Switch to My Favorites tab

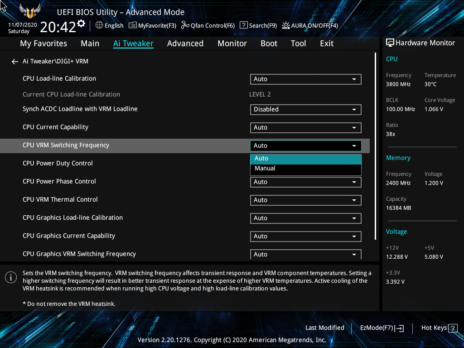[43, 43]
